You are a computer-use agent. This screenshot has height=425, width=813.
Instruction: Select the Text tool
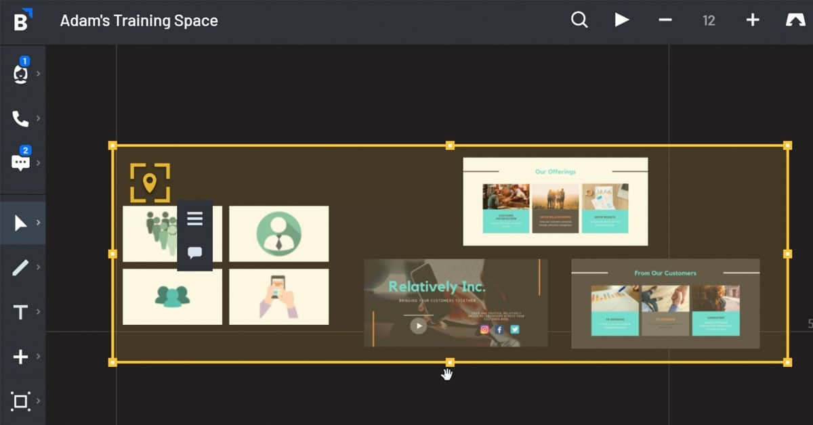tap(21, 312)
